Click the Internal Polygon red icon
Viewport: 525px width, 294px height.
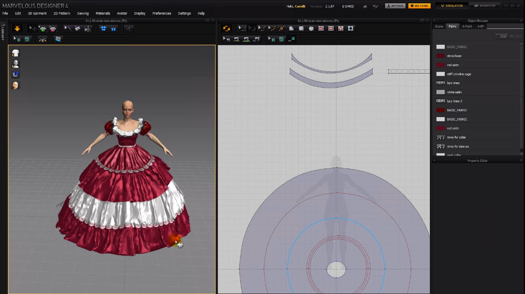tap(321, 28)
